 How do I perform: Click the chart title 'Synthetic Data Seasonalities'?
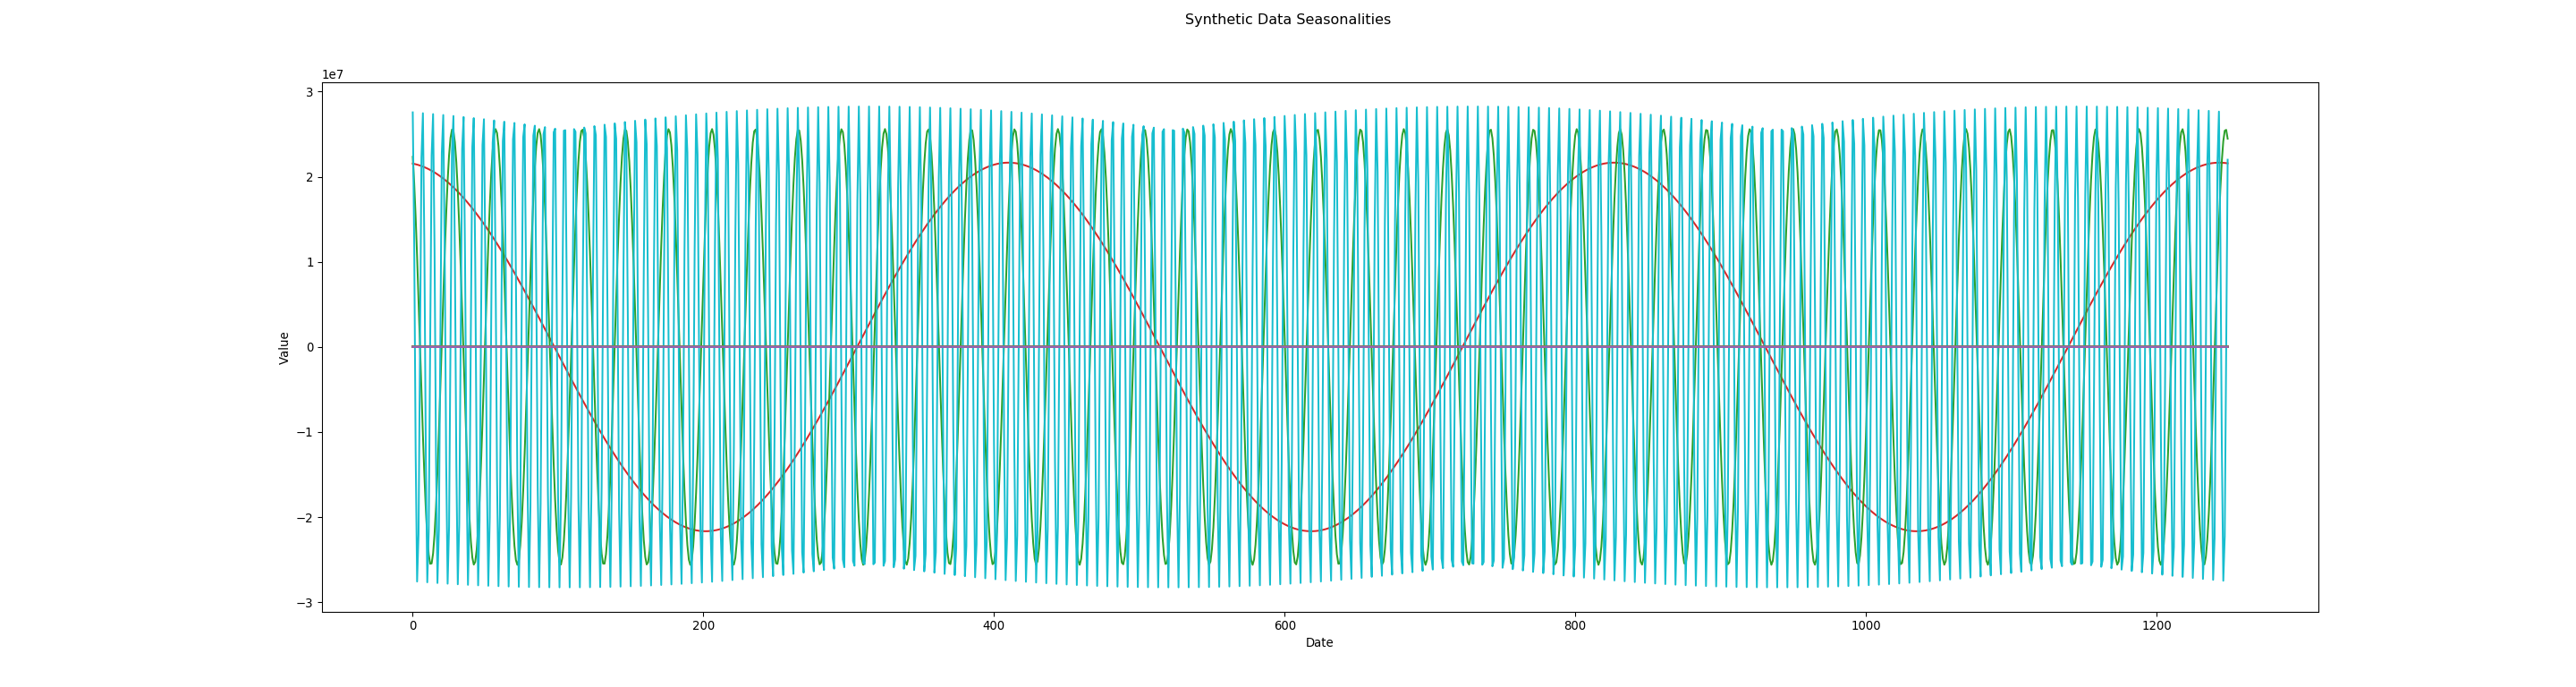click(1287, 20)
